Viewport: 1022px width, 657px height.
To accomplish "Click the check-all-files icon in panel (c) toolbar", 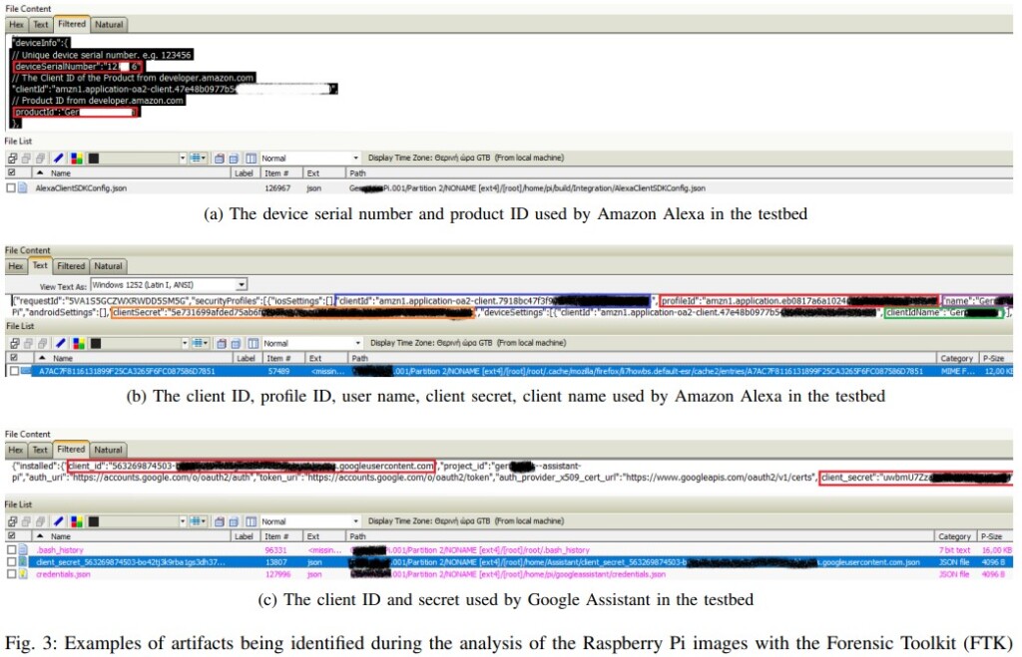I will pyautogui.click(x=12, y=521).
